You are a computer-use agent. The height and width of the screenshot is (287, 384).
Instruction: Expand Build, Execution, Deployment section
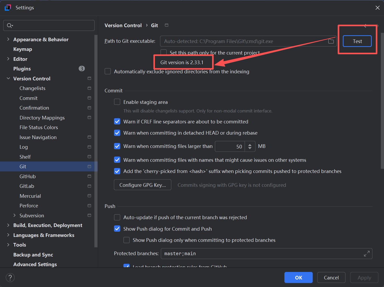8,225
